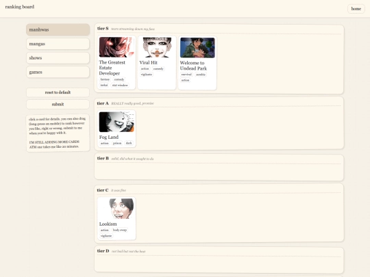
Task: Click the Viral Hit title
Action: [x=149, y=63]
